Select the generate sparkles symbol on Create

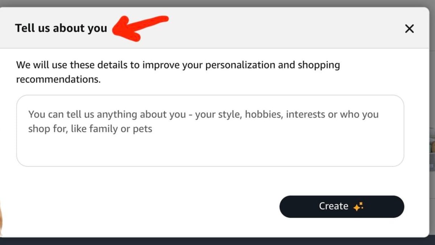359,206
